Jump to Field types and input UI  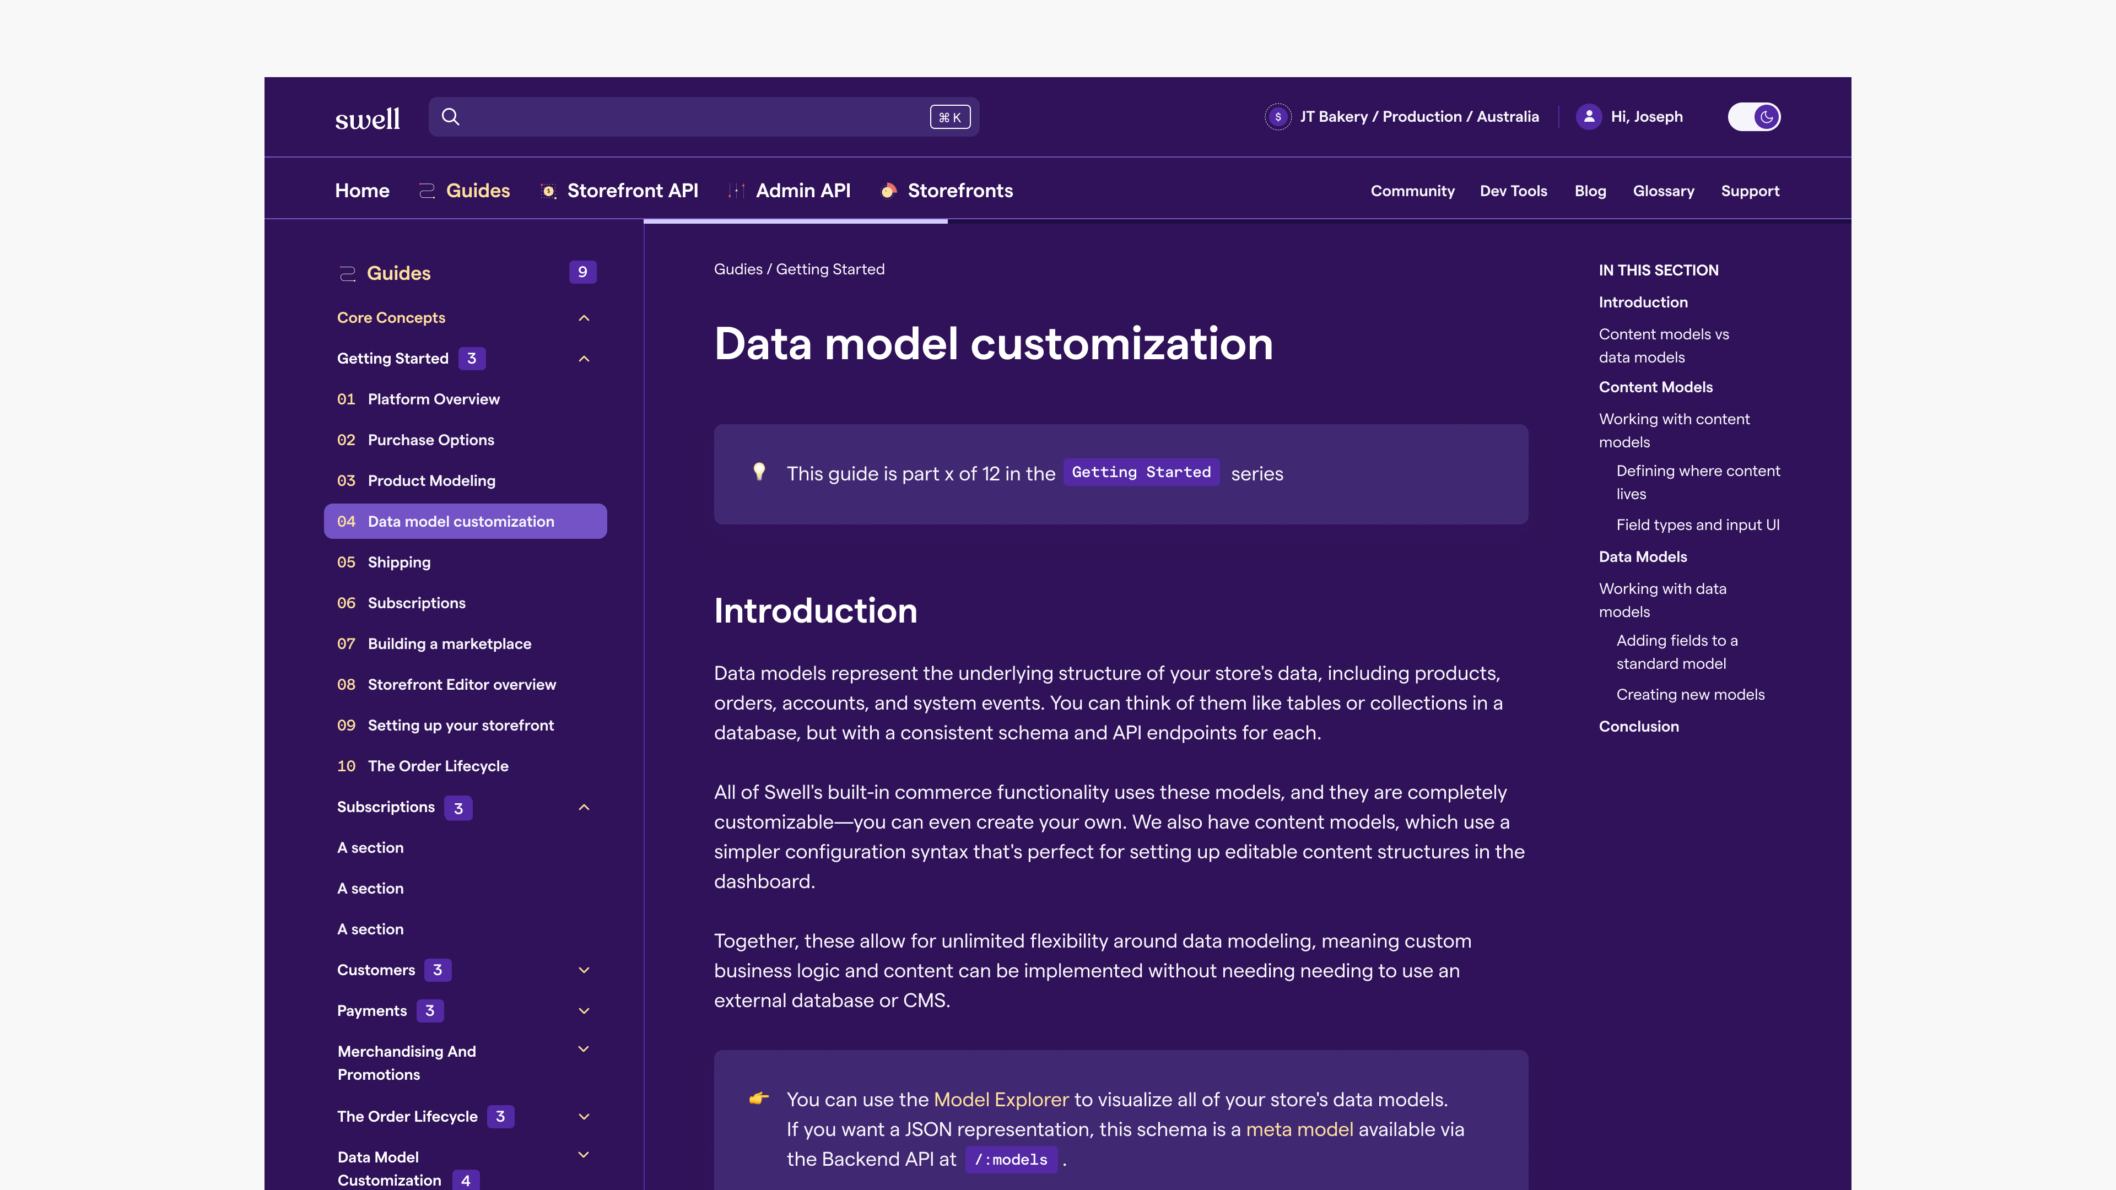pyautogui.click(x=1698, y=525)
